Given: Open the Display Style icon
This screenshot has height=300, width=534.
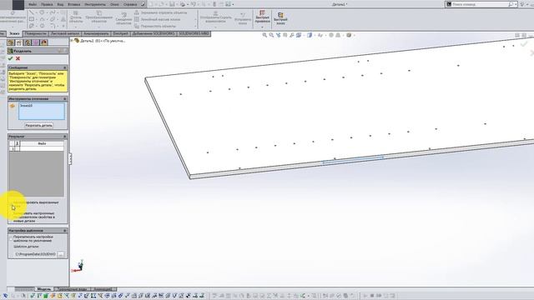Looking at the screenshot, I should pos(310,35).
